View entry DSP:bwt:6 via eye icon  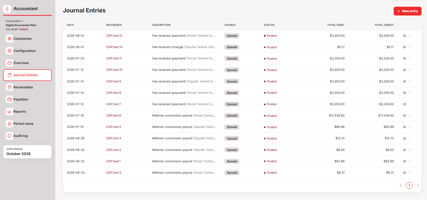coord(405,116)
